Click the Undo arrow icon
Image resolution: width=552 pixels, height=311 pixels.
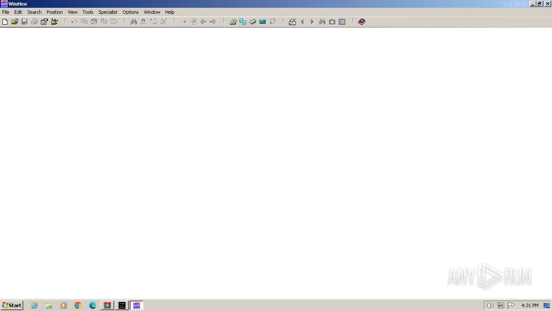[74, 22]
